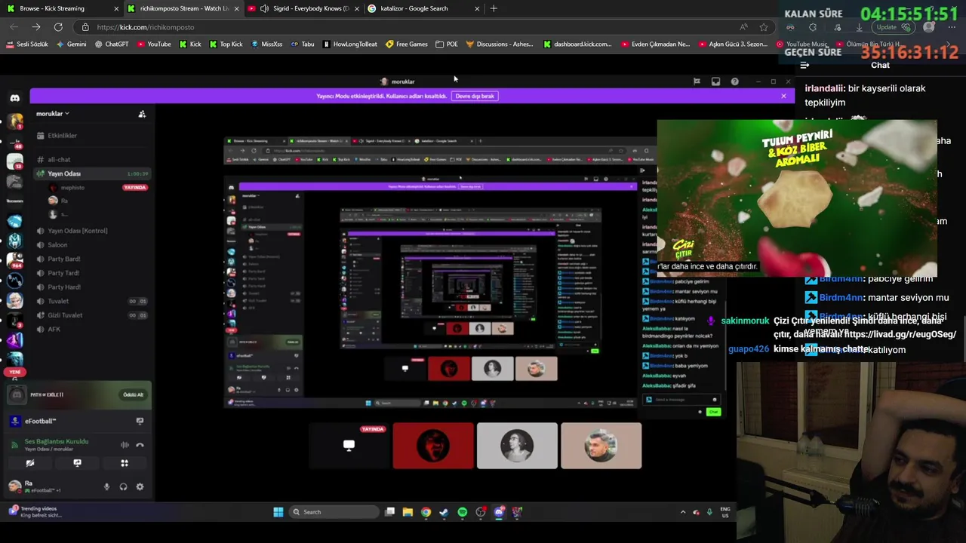The image size is (966, 543).
Task: Open Windows Start menu
Action: click(278, 512)
